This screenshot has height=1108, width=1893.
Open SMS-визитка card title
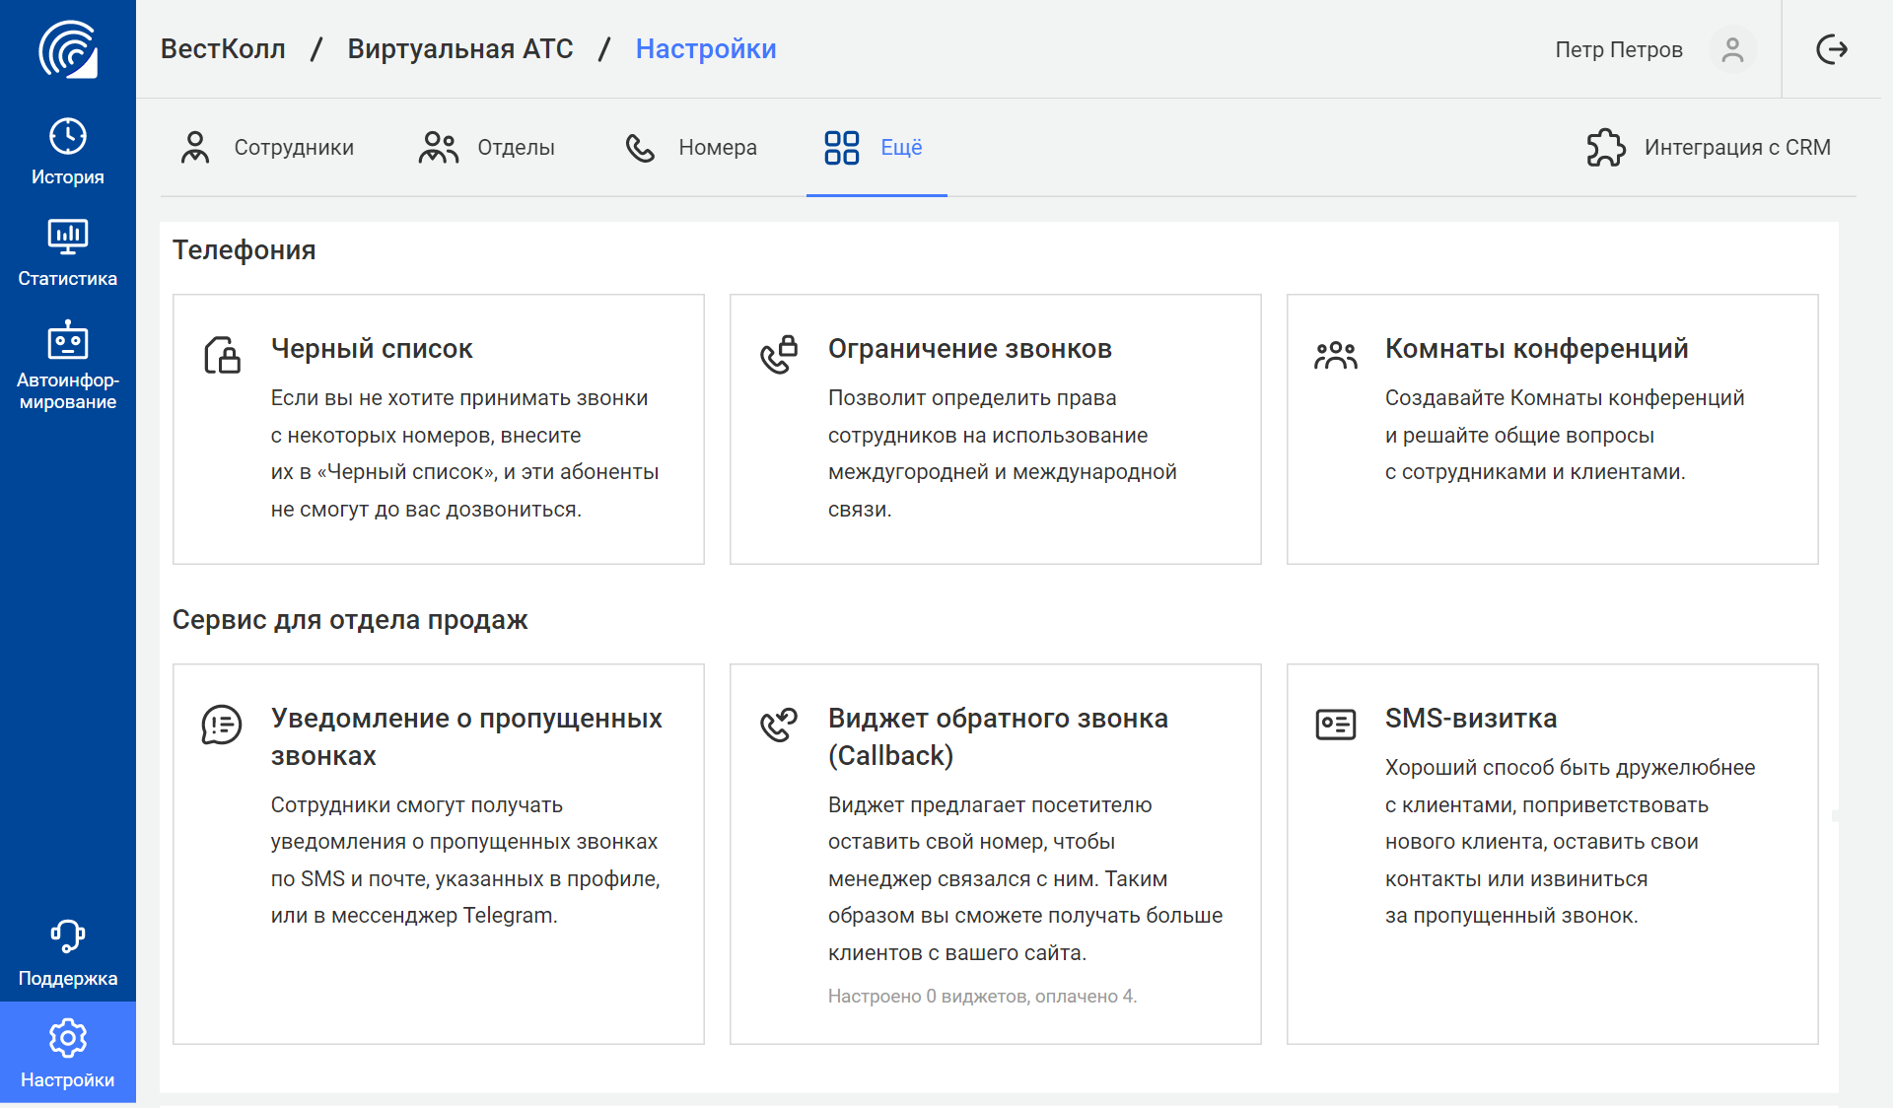[x=1471, y=718]
